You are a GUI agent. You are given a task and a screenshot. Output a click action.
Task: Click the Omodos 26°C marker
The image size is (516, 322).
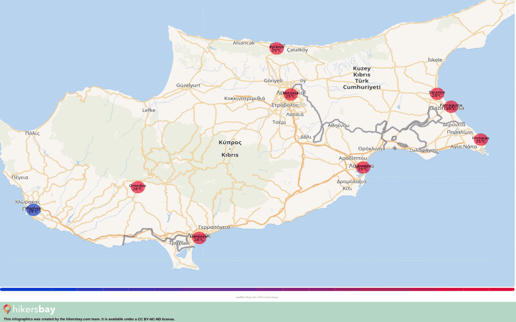point(138,187)
